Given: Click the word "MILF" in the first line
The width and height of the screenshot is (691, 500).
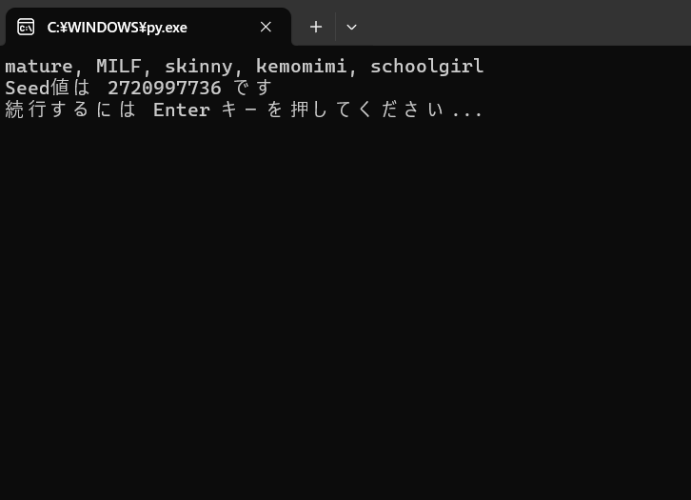Looking at the screenshot, I should (x=119, y=66).
